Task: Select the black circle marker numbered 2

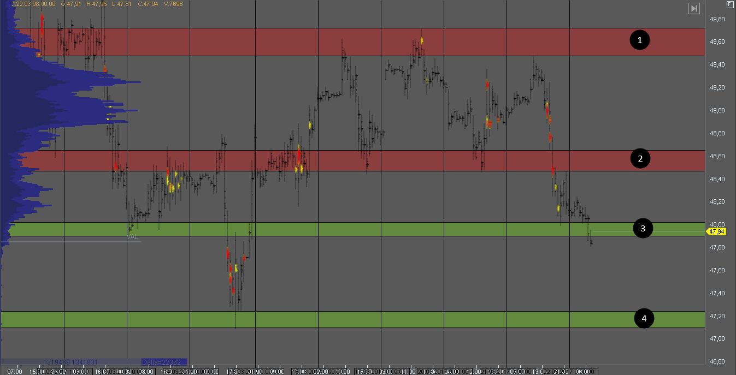Action: point(640,159)
